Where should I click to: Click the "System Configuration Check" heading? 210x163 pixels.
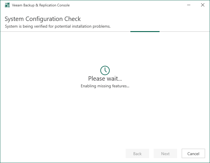(43, 19)
